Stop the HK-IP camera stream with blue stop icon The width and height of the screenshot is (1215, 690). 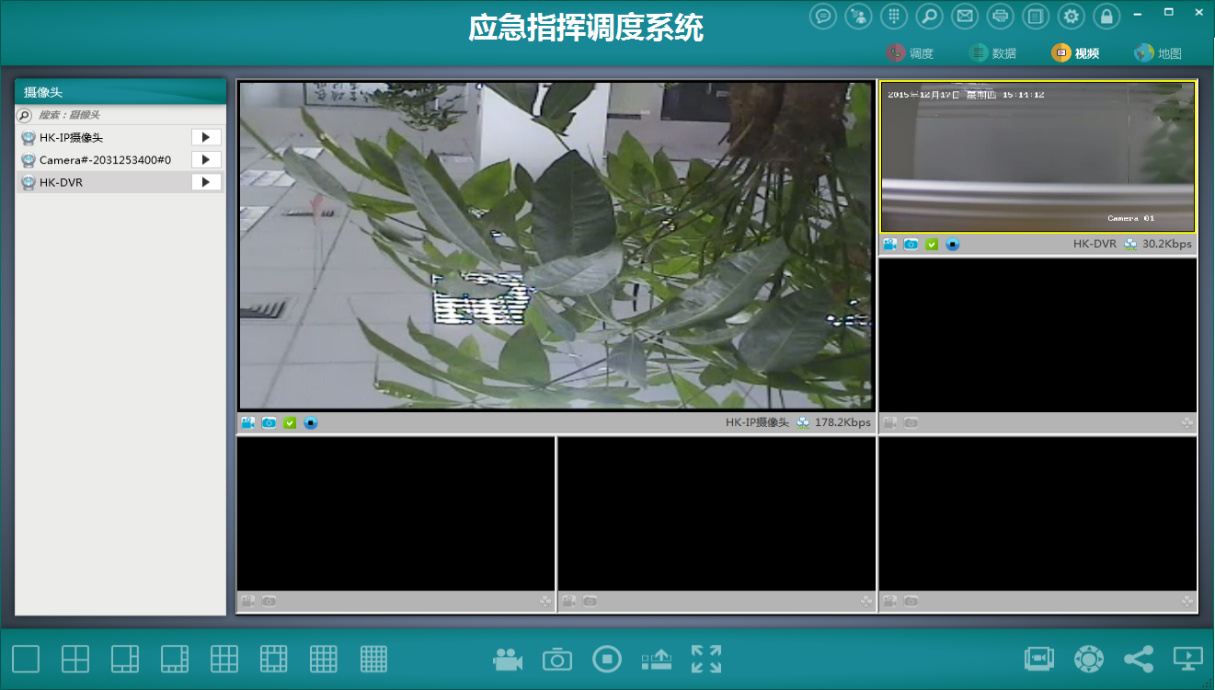tap(311, 422)
